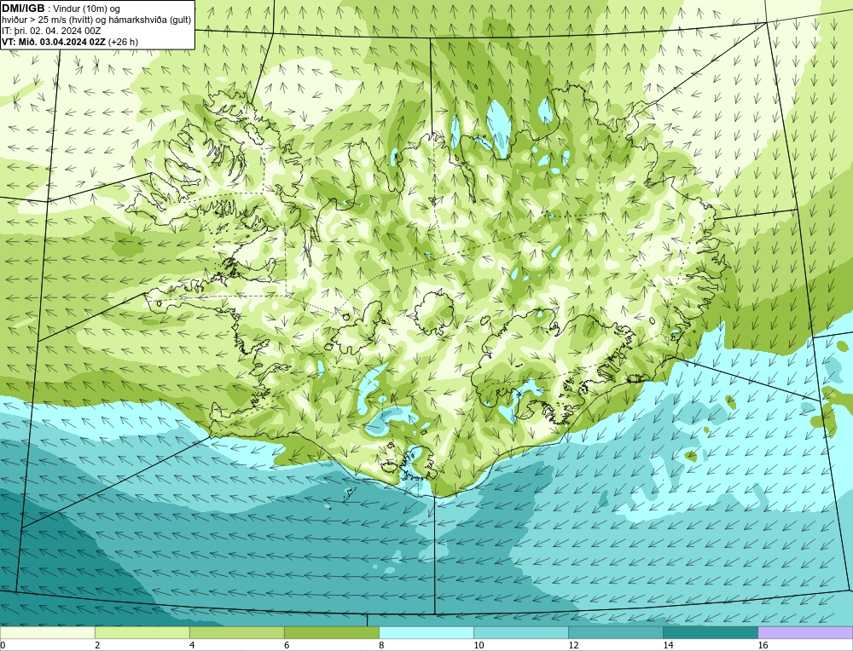The height and width of the screenshot is (651, 853).
Task: Click the 8–10 m/s pale cyan swatch
Action: [x=426, y=632]
